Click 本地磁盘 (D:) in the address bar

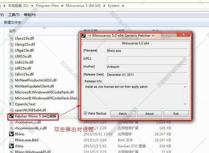(x=18, y=6)
